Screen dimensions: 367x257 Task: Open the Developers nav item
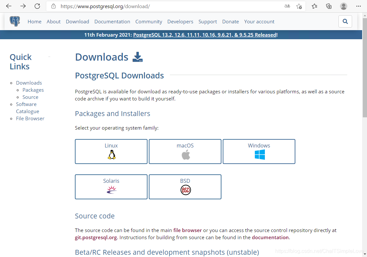pos(180,21)
